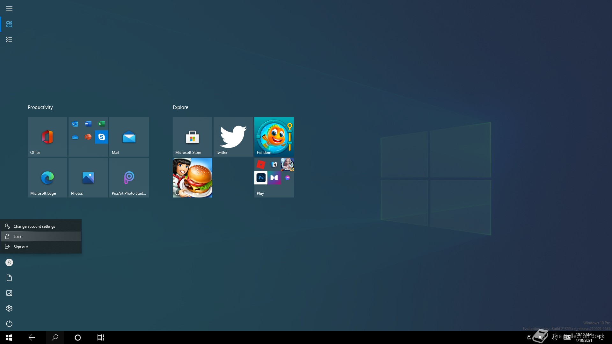Open Solitaire in the Play folder

(x=274, y=165)
